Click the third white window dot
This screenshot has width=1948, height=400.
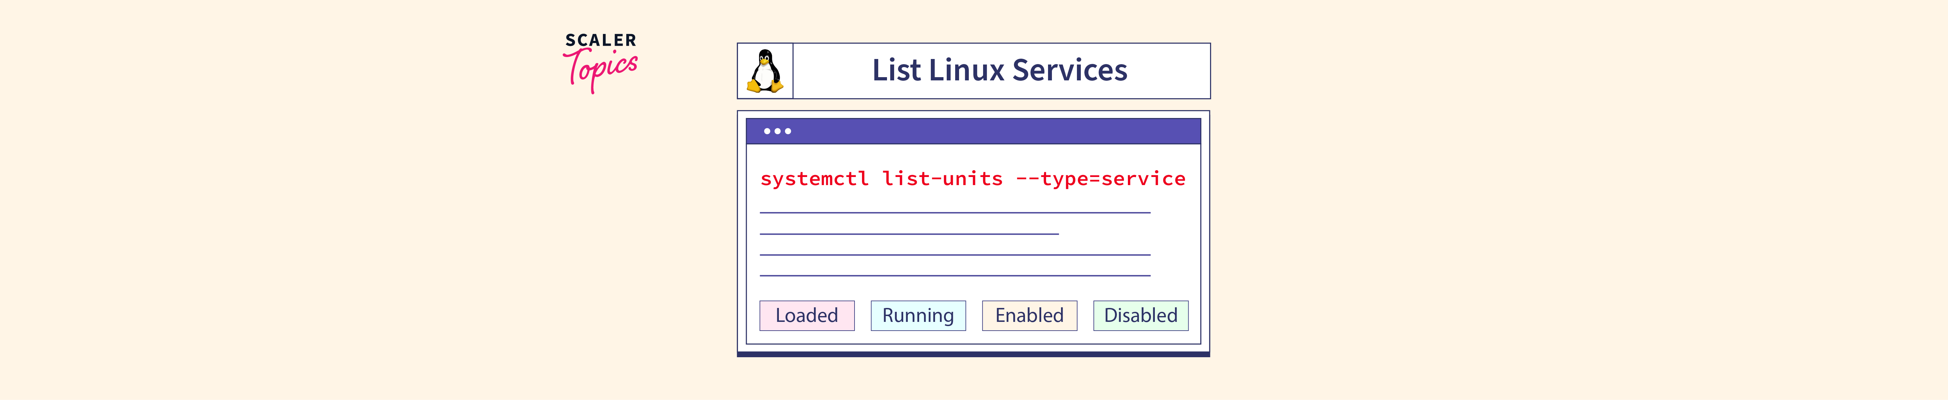tap(788, 131)
